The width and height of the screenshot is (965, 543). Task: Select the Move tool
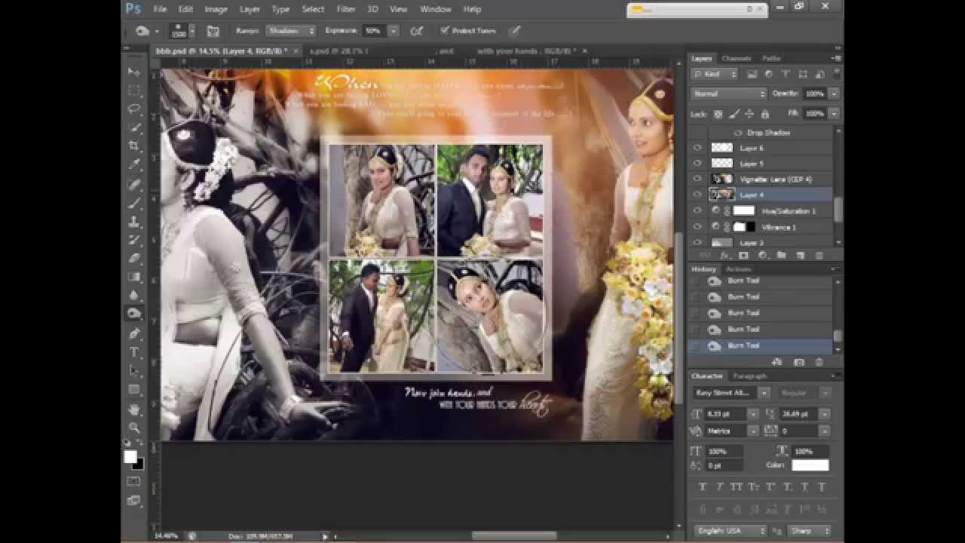pyautogui.click(x=134, y=72)
